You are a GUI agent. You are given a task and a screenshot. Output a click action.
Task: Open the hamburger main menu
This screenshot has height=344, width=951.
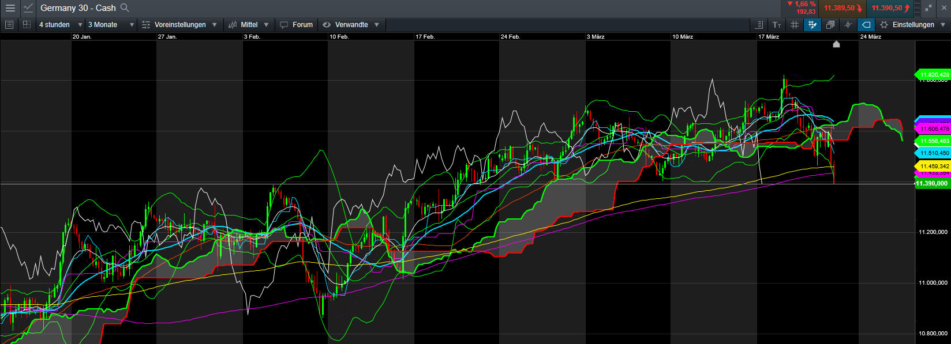(x=10, y=8)
